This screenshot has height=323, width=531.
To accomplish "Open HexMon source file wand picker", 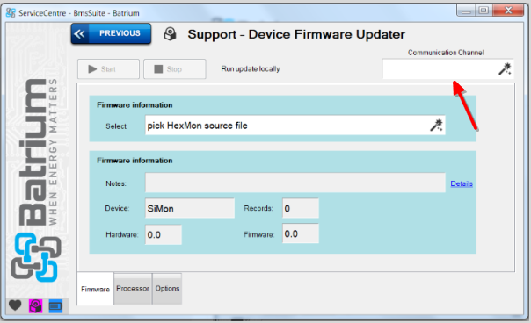I will [x=436, y=126].
